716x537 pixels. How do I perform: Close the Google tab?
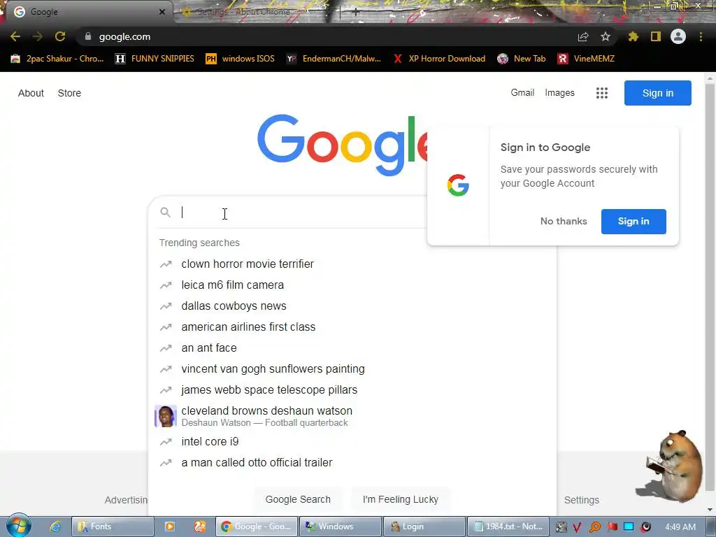click(x=162, y=12)
